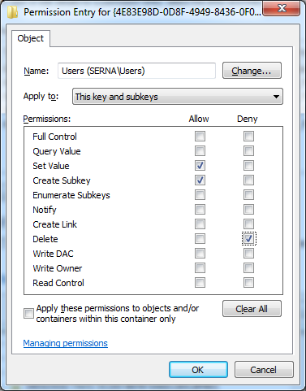Check Allow for Delete
306x391 pixels.
click(200, 239)
